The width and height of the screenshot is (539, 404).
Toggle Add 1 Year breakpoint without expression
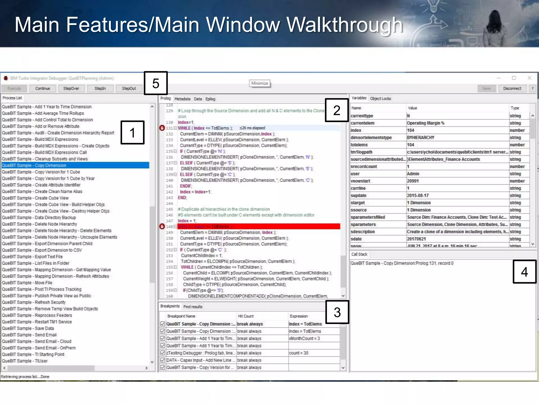[163, 346]
